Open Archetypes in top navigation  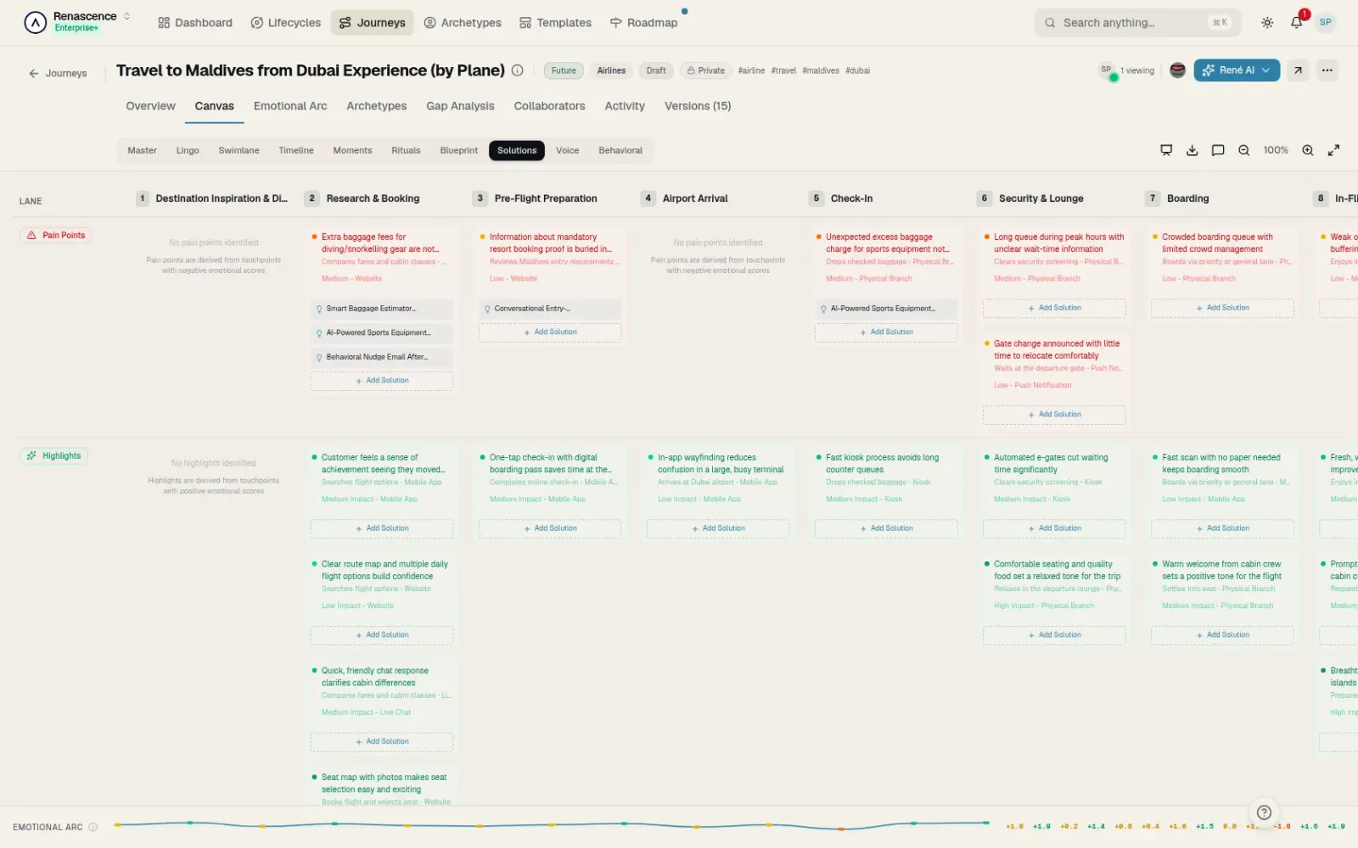coord(463,23)
